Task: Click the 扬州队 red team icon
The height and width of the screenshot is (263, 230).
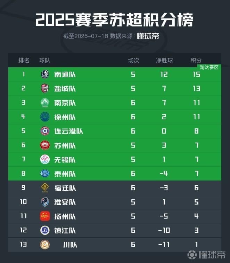Action: pyautogui.click(x=45, y=216)
